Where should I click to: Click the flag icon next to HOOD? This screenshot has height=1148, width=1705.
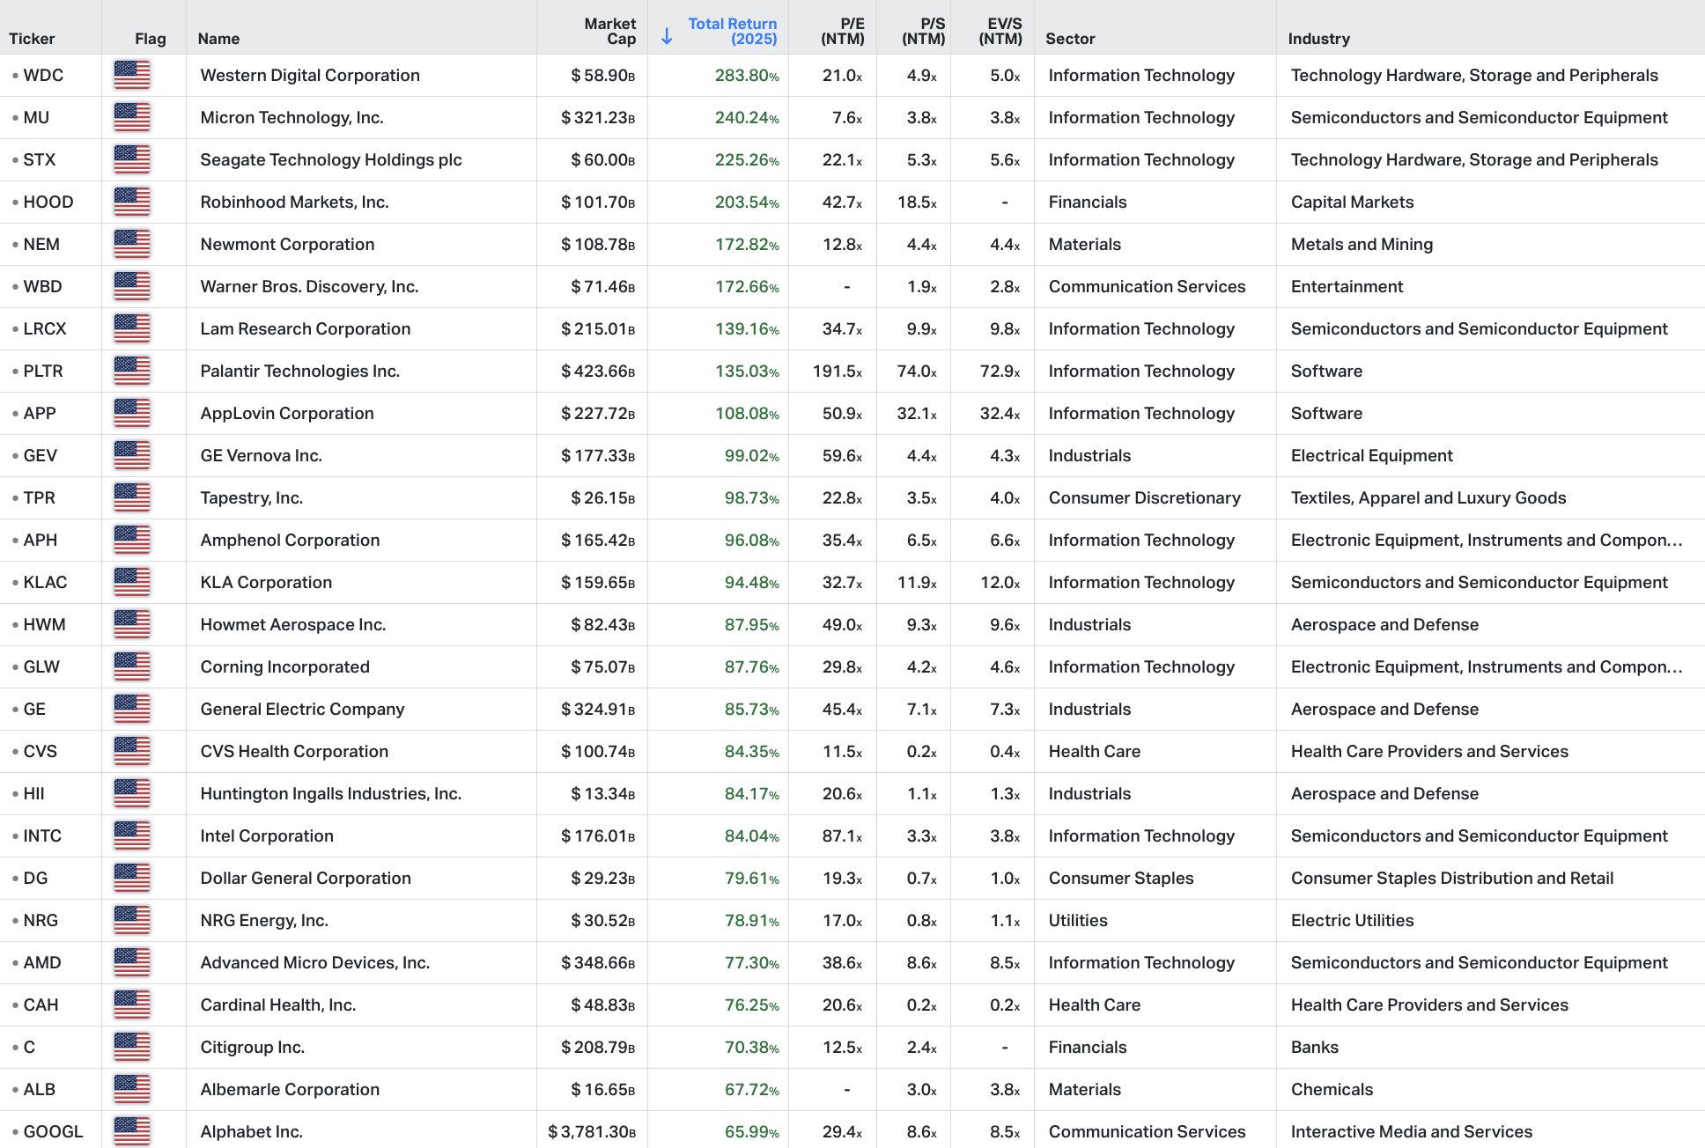[132, 202]
